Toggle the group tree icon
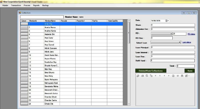 [x=151, y=76]
